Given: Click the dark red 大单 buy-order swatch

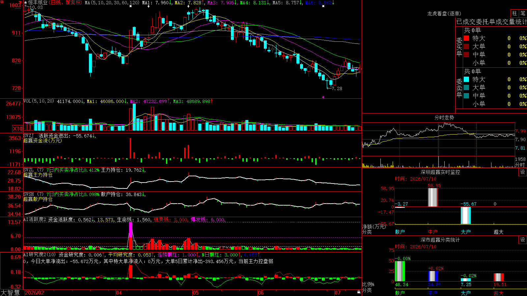Looking at the screenshot, I should point(466,46).
